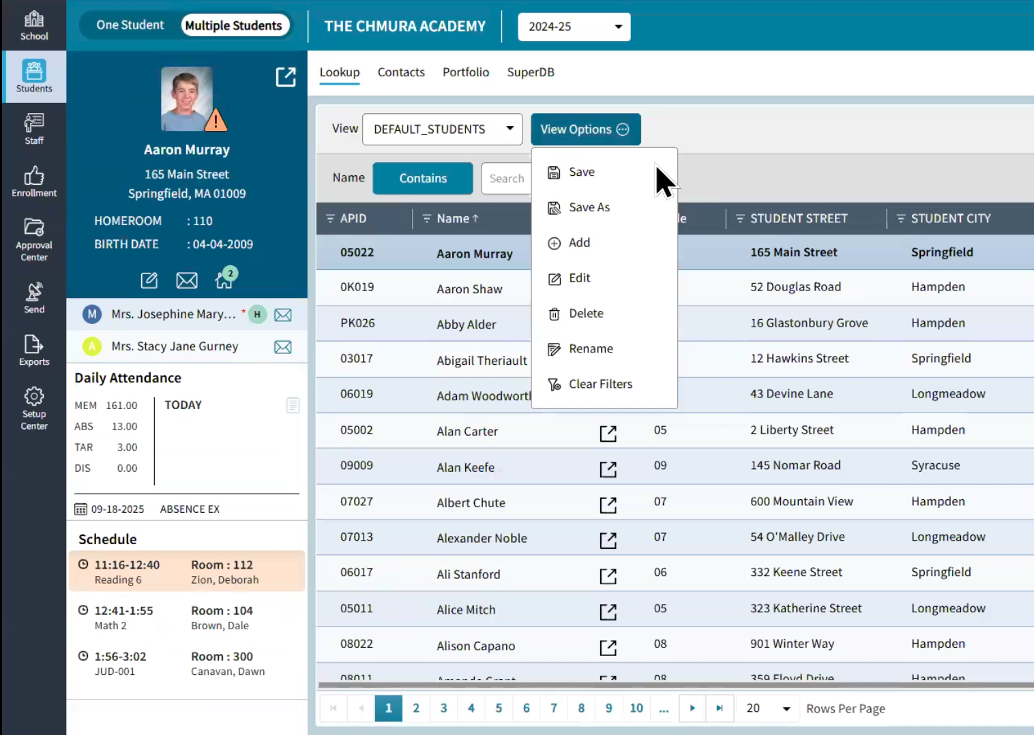Click the home icon with badge 2

tap(224, 280)
